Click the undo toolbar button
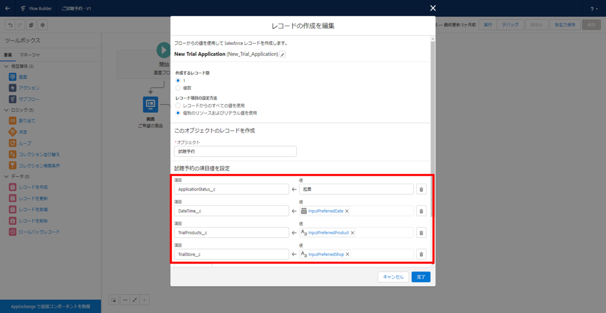The image size is (606, 313). pyautogui.click(x=10, y=25)
